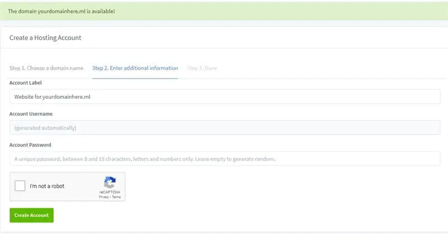Click the reCAPTCHA logo icon
The height and width of the screenshot is (234, 448).
pos(110,182)
